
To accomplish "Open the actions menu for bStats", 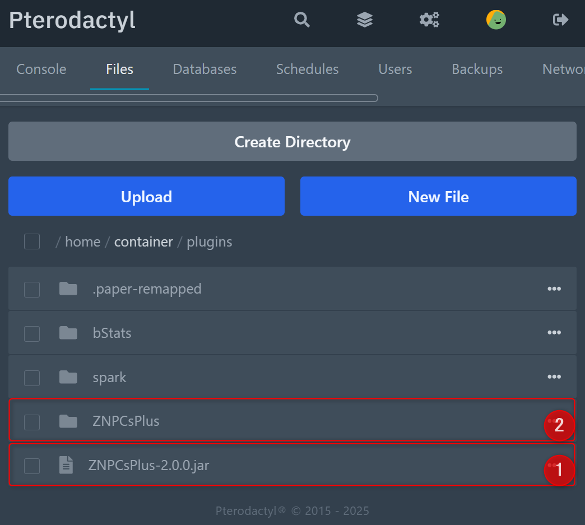I will [554, 332].
